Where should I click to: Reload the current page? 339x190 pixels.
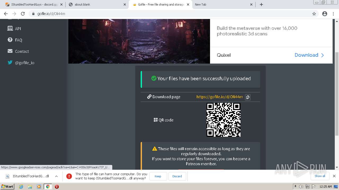(23, 14)
